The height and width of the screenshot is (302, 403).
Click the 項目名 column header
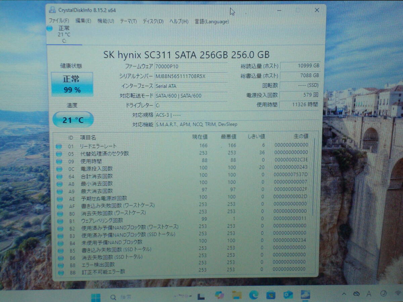[x=88, y=138]
